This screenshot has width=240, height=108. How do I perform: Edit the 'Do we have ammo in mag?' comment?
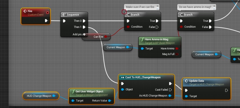(x=195, y=7)
